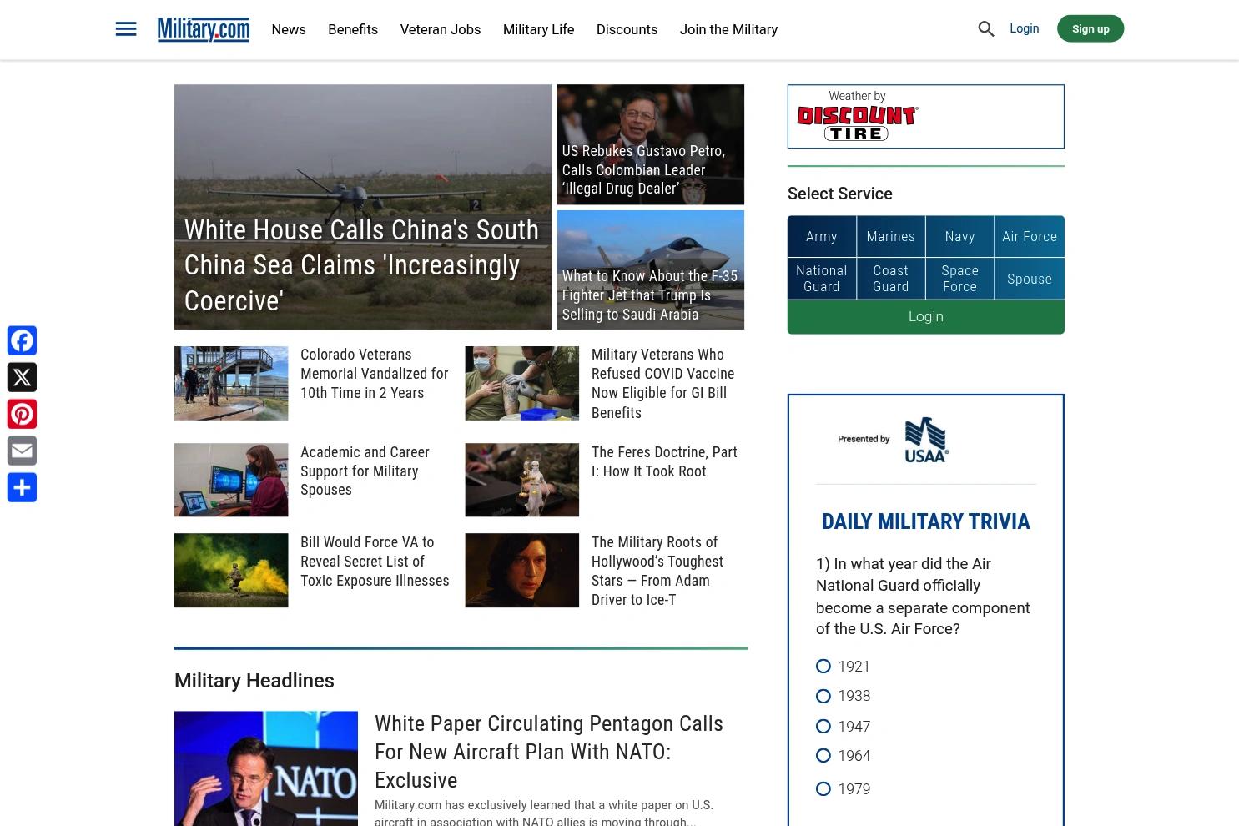Viewport: 1239px width, 826px height.
Task: Open the Join the Military menu
Action: click(728, 29)
